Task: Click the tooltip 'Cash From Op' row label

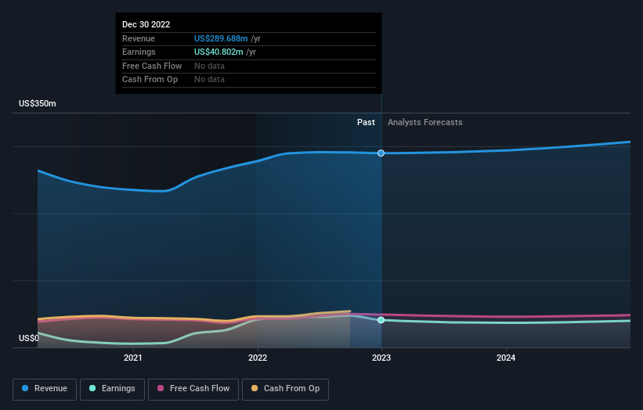Action: point(150,80)
